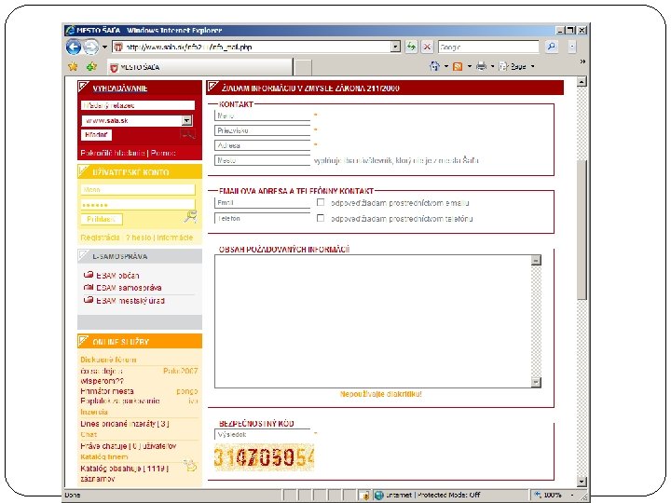This screenshot has width=671, height=503.
Task: Click the green Refresh page icon
Action: click(411, 47)
